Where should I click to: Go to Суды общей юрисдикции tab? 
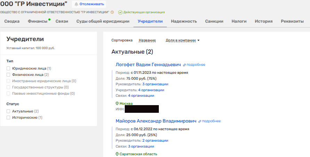coord(103,21)
